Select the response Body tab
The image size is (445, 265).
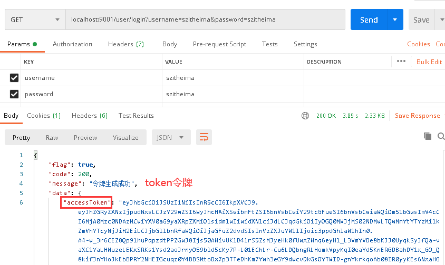click(11, 116)
